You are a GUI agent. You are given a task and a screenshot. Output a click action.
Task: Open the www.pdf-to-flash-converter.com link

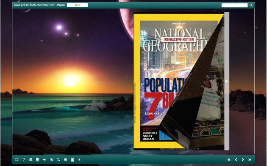(x=34, y=5)
